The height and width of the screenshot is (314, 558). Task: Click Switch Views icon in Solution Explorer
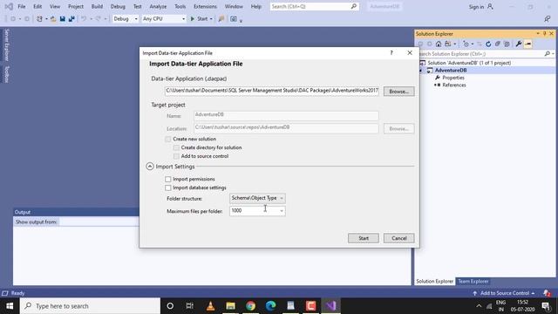coord(447,44)
